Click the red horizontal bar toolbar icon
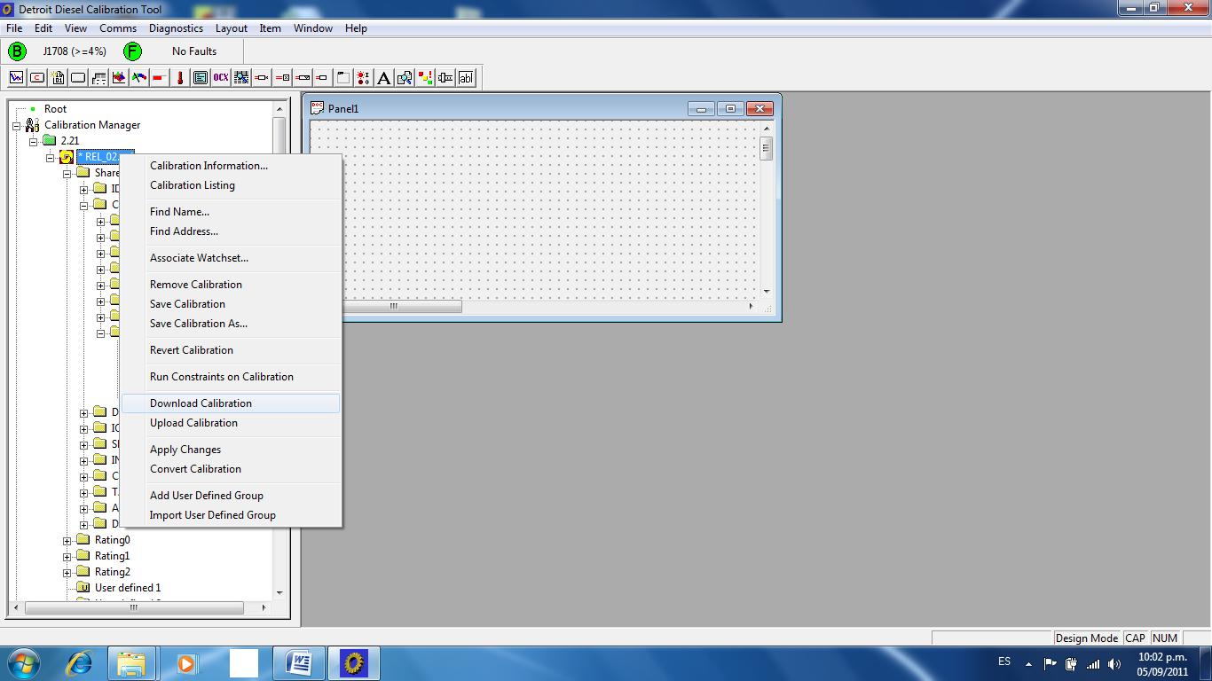The width and height of the screenshot is (1212, 681). 160,77
